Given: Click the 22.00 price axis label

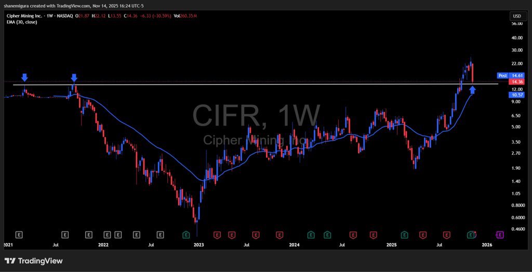Looking at the screenshot, I should pos(516,63).
